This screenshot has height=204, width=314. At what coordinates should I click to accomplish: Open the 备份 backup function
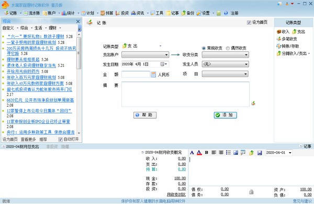pyautogui.click(x=188, y=13)
